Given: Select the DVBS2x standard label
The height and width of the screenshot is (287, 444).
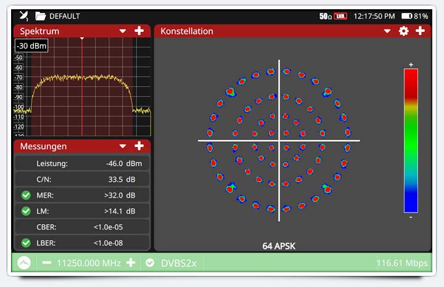Looking at the screenshot, I should coord(179,263).
